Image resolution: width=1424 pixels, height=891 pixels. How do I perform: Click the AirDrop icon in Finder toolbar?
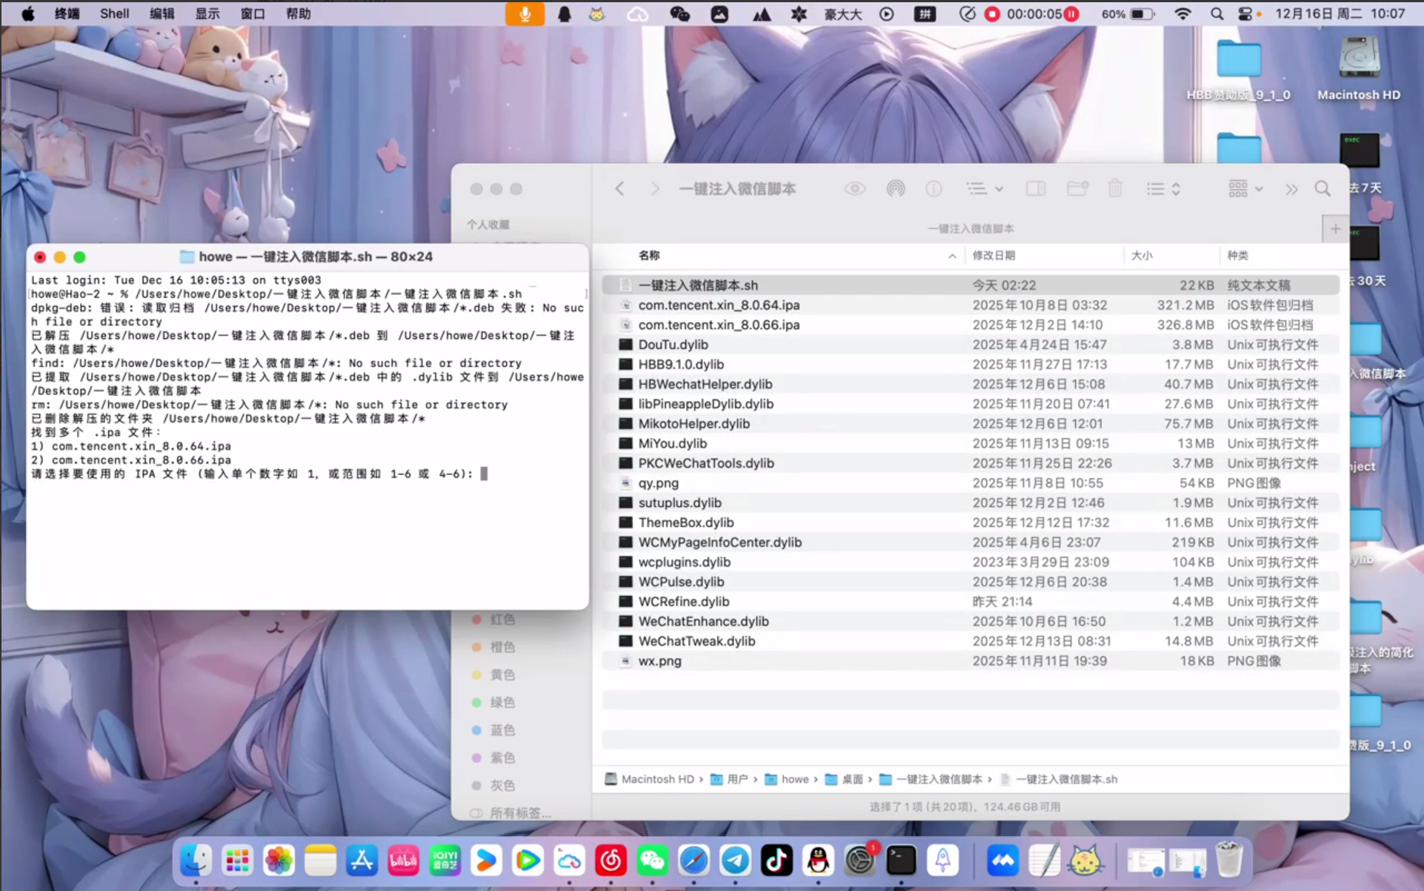pyautogui.click(x=895, y=189)
